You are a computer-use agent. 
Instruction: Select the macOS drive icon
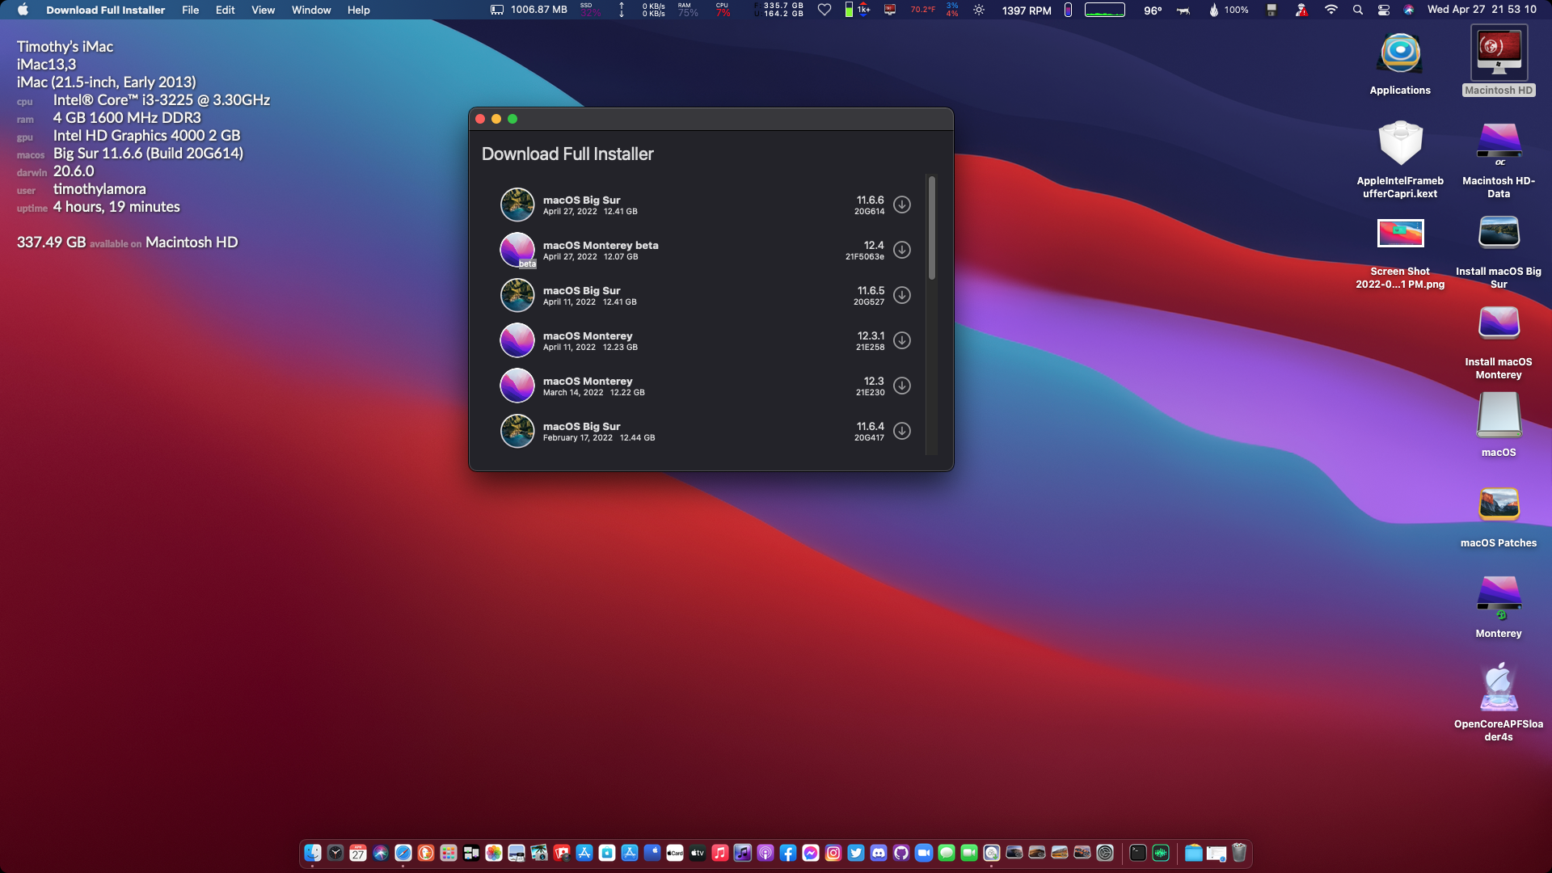1499,415
